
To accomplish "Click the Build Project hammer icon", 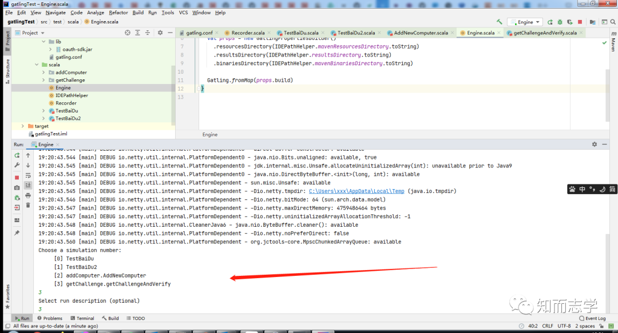I will [x=500, y=22].
